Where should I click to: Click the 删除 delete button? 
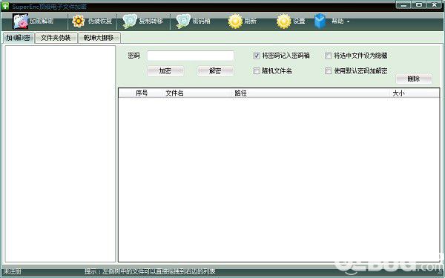(414, 79)
